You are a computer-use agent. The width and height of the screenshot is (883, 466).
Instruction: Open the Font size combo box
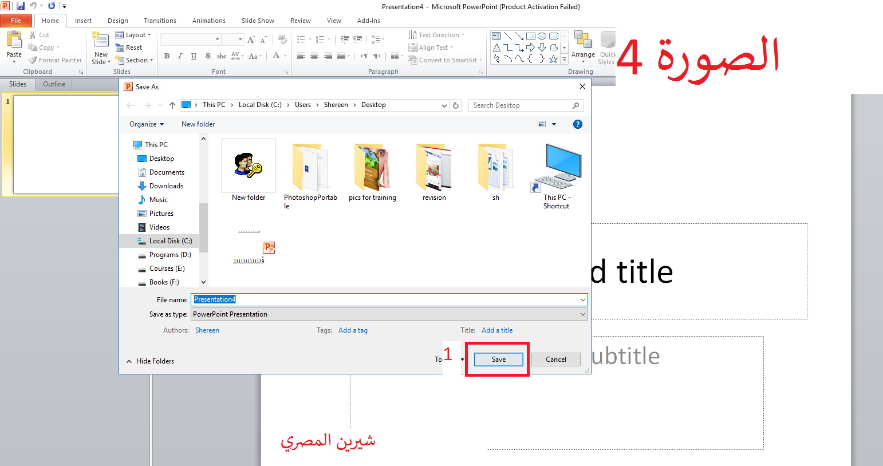click(x=233, y=40)
